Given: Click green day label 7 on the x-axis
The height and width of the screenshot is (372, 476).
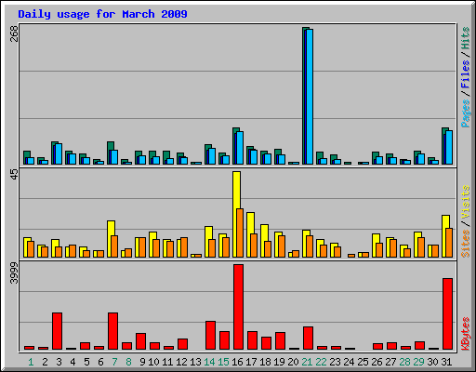Looking at the screenshot, I should (x=114, y=362).
